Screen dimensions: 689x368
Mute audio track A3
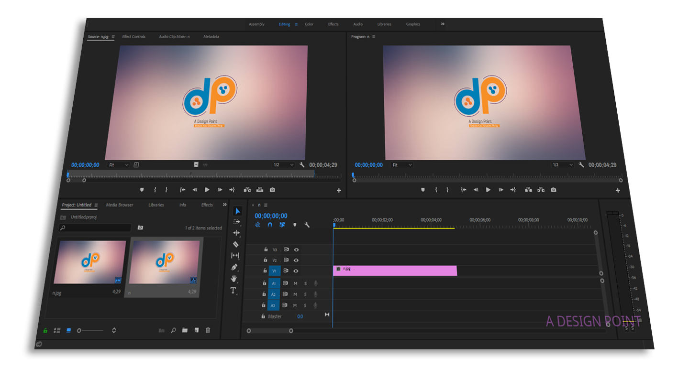pyautogui.click(x=295, y=305)
